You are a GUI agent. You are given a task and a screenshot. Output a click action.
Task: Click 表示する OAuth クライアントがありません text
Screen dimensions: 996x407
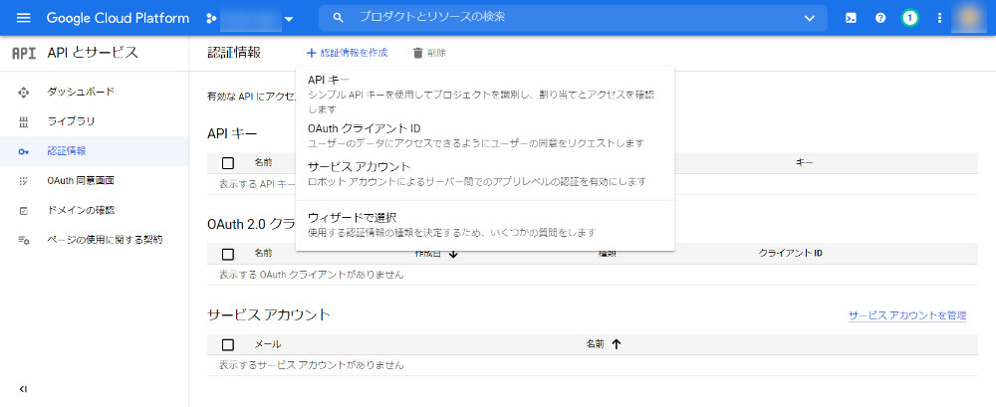pyautogui.click(x=311, y=275)
